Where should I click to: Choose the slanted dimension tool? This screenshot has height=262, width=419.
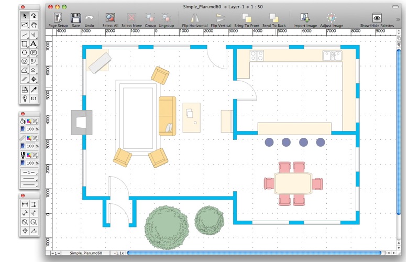25,213
